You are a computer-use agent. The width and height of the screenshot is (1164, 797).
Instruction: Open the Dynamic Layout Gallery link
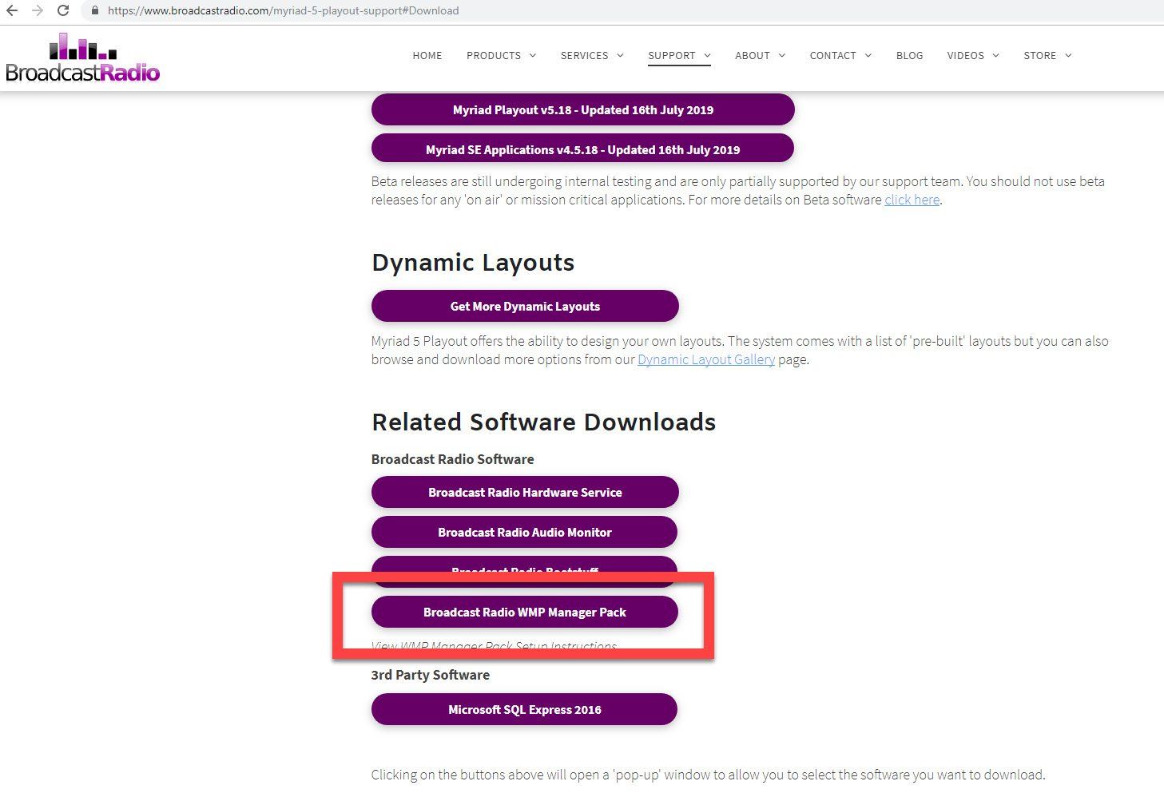click(x=706, y=359)
